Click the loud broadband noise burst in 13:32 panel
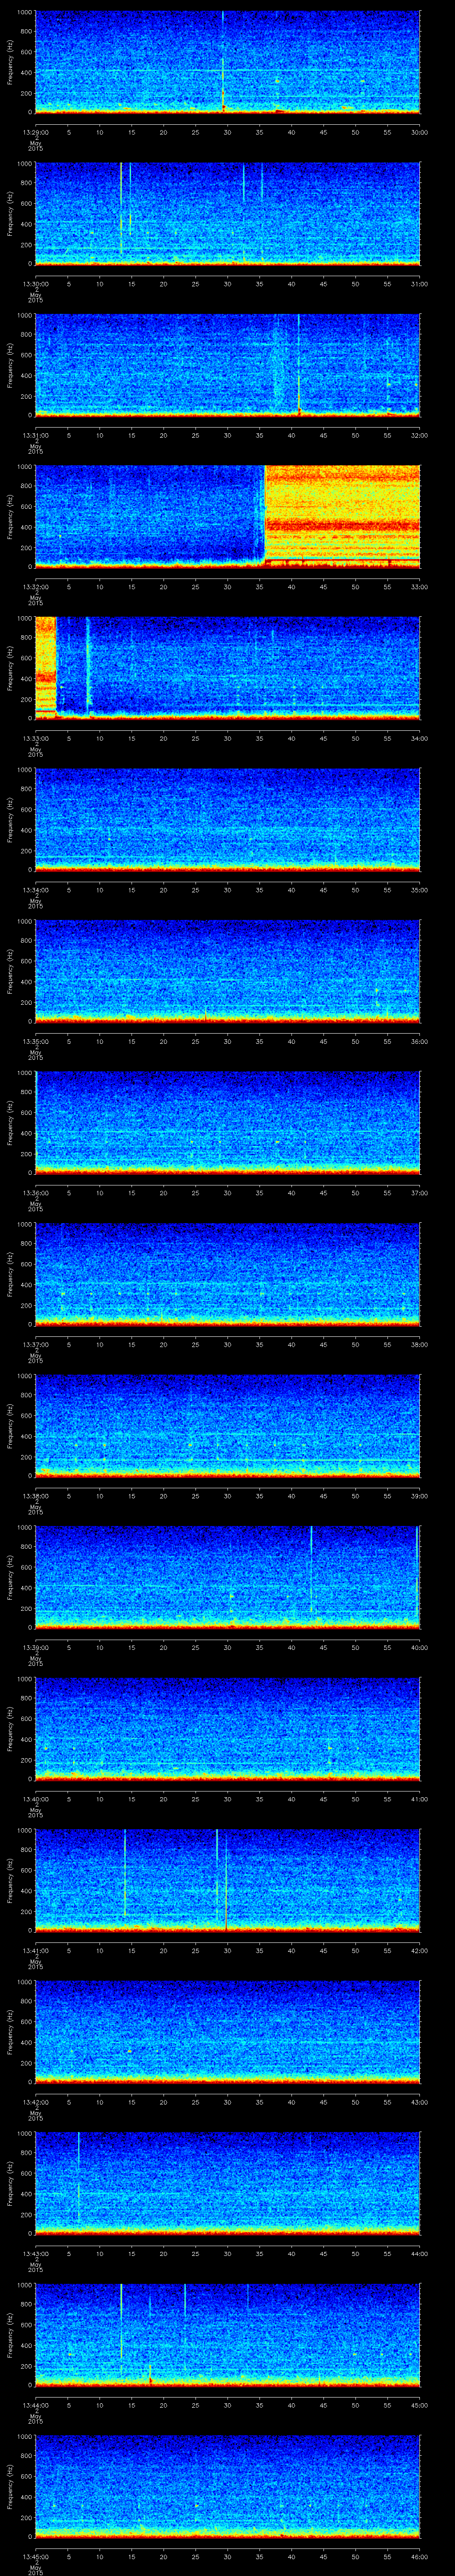This screenshot has height=2576, width=455. pyautogui.click(x=342, y=516)
